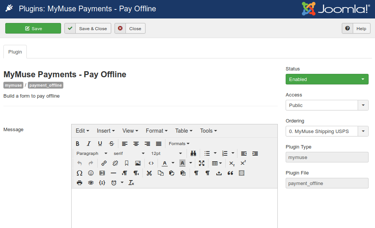The width and height of the screenshot is (375, 228).
Task: Preview the message content
Action: [x=91, y=182]
